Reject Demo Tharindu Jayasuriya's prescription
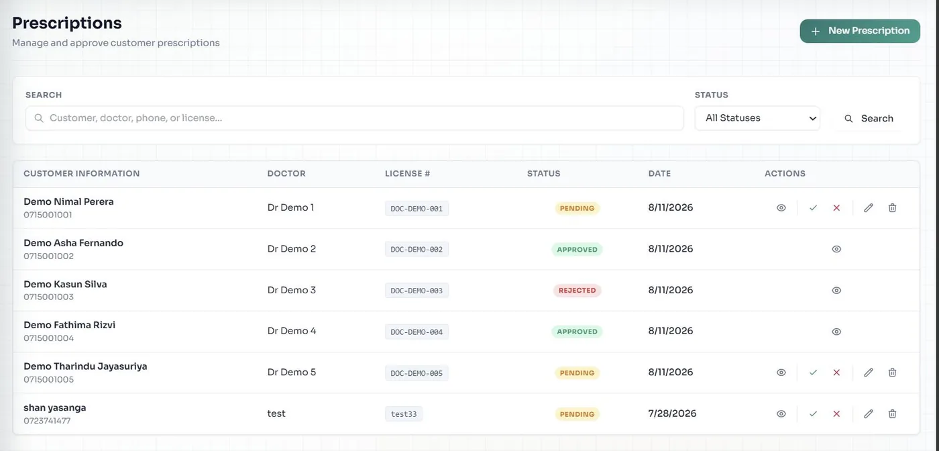 [836, 372]
